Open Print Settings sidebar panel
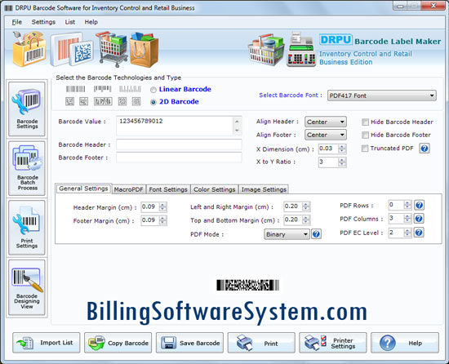The height and width of the screenshot is (364, 449). (27, 228)
